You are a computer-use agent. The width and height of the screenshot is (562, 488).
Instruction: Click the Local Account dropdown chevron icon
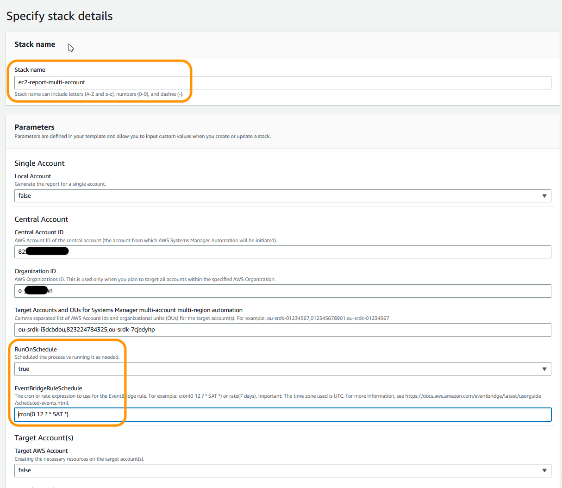[x=544, y=195]
